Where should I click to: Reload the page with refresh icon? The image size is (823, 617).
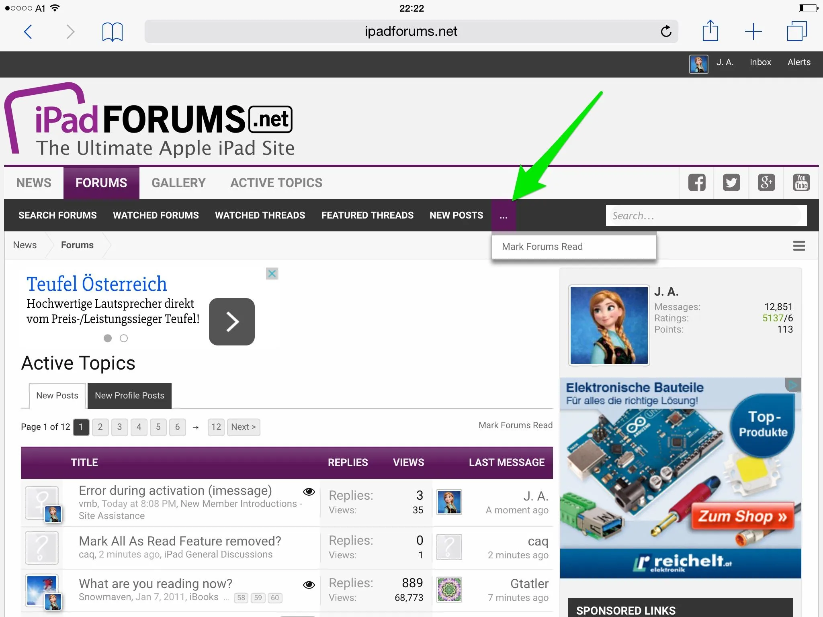pyautogui.click(x=666, y=31)
